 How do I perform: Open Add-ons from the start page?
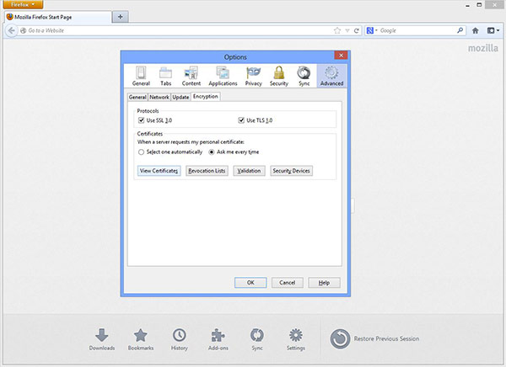pos(218,335)
